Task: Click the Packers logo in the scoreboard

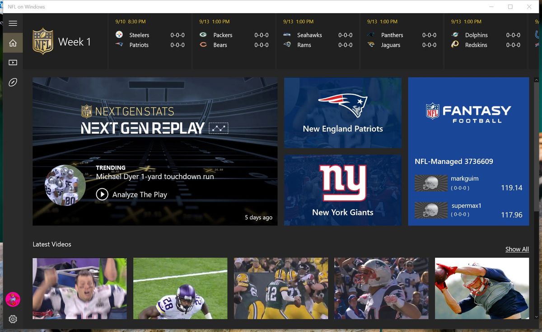Action: tap(203, 35)
